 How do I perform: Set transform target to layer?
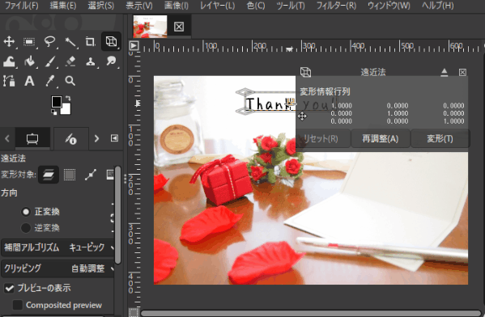[x=49, y=175]
